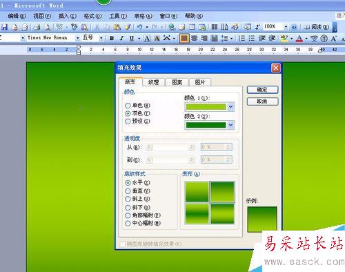Open the font size 五号 dropdown
This screenshot has width=345, height=272.
point(101,38)
